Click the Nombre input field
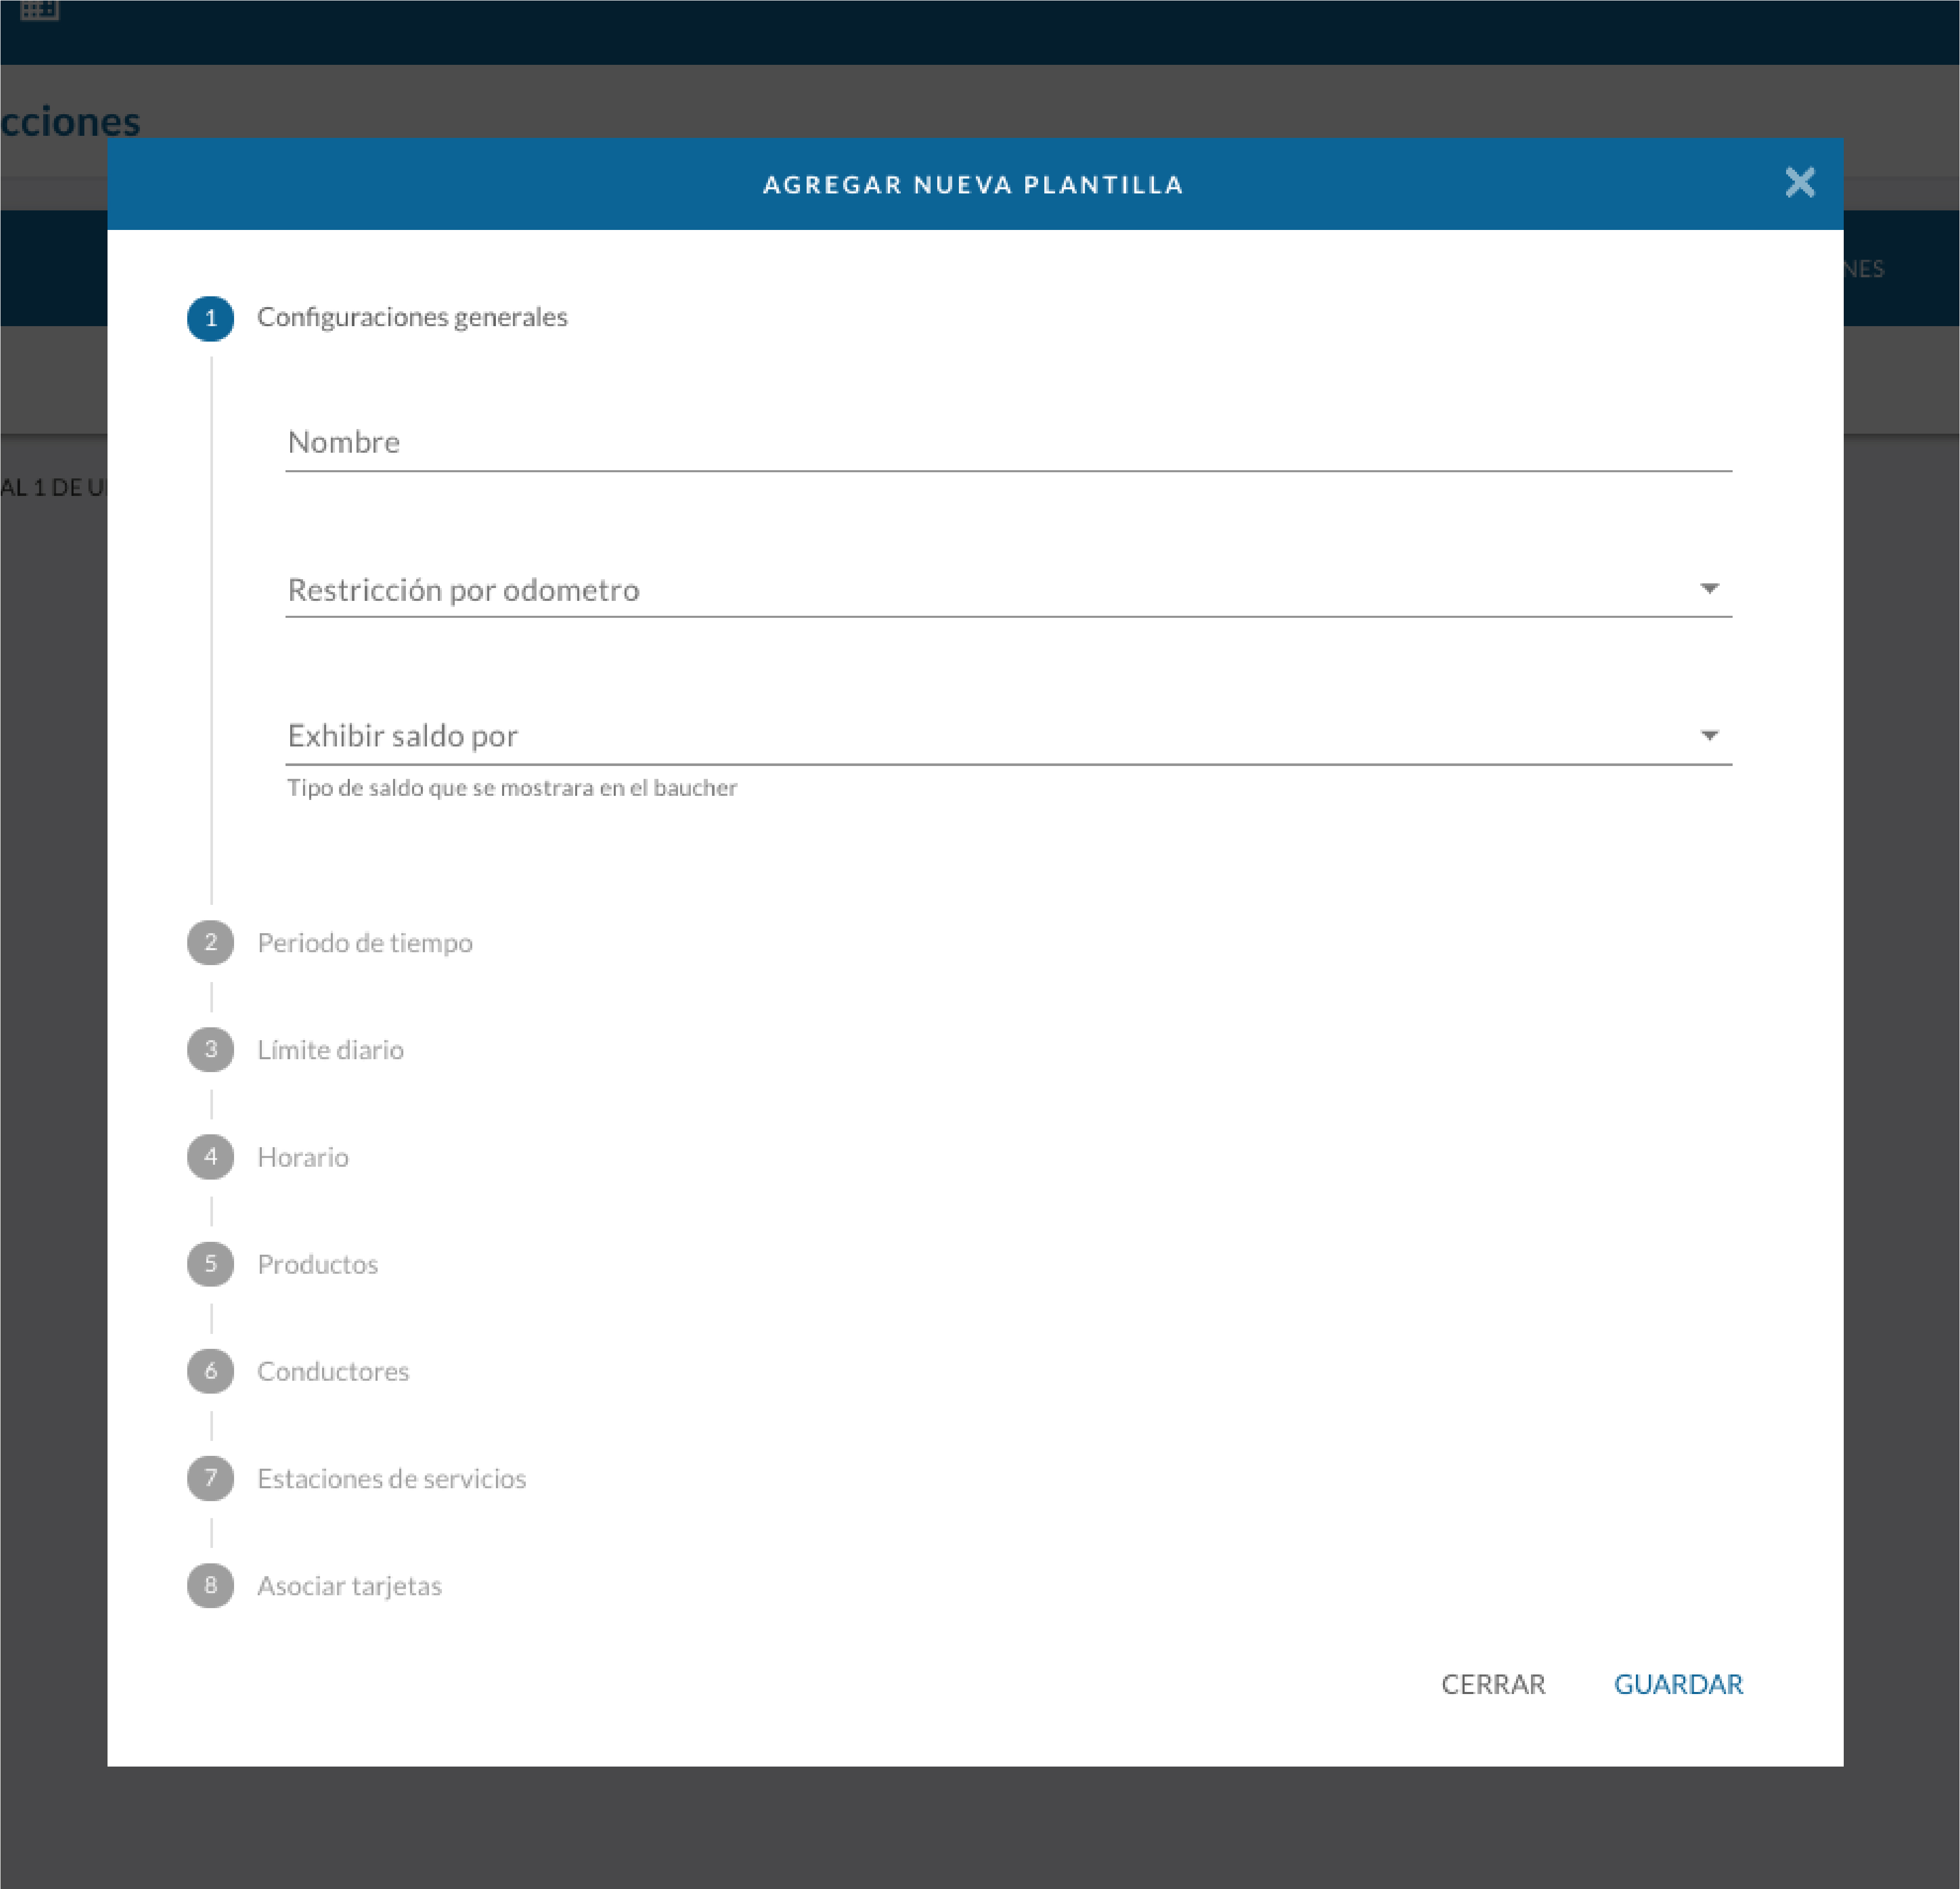Screen dimensions: 1960x1889 click(1008, 442)
